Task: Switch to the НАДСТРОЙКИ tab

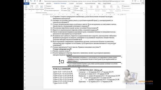Action: click(107, 3)
